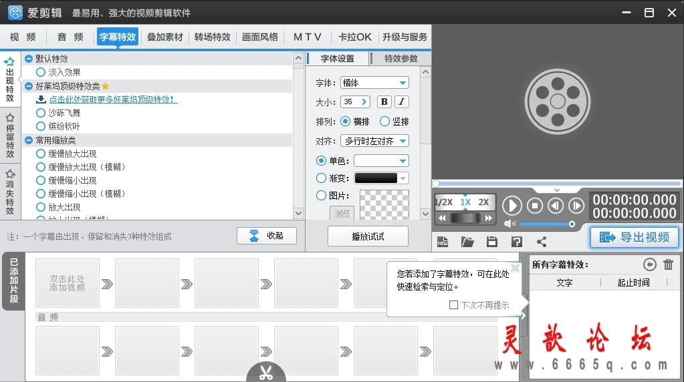Viewport: 684px width, 382px height.
Task: Click the stop playback button
Action: click(535, 205)
